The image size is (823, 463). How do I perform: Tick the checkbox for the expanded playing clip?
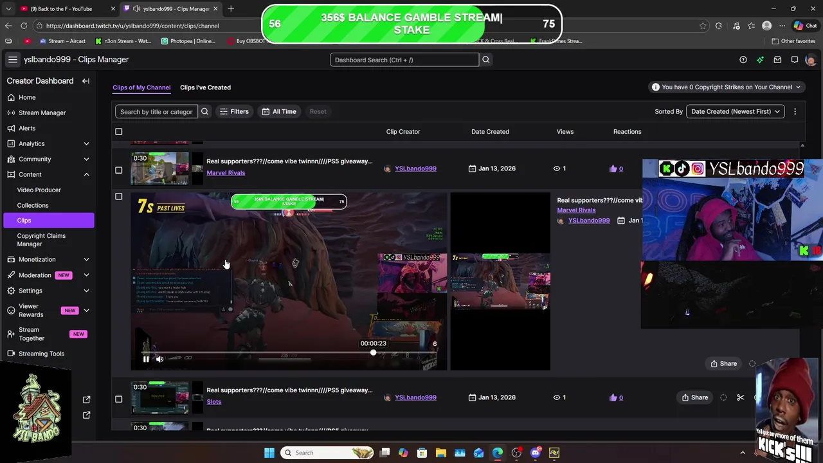point(118,197)
